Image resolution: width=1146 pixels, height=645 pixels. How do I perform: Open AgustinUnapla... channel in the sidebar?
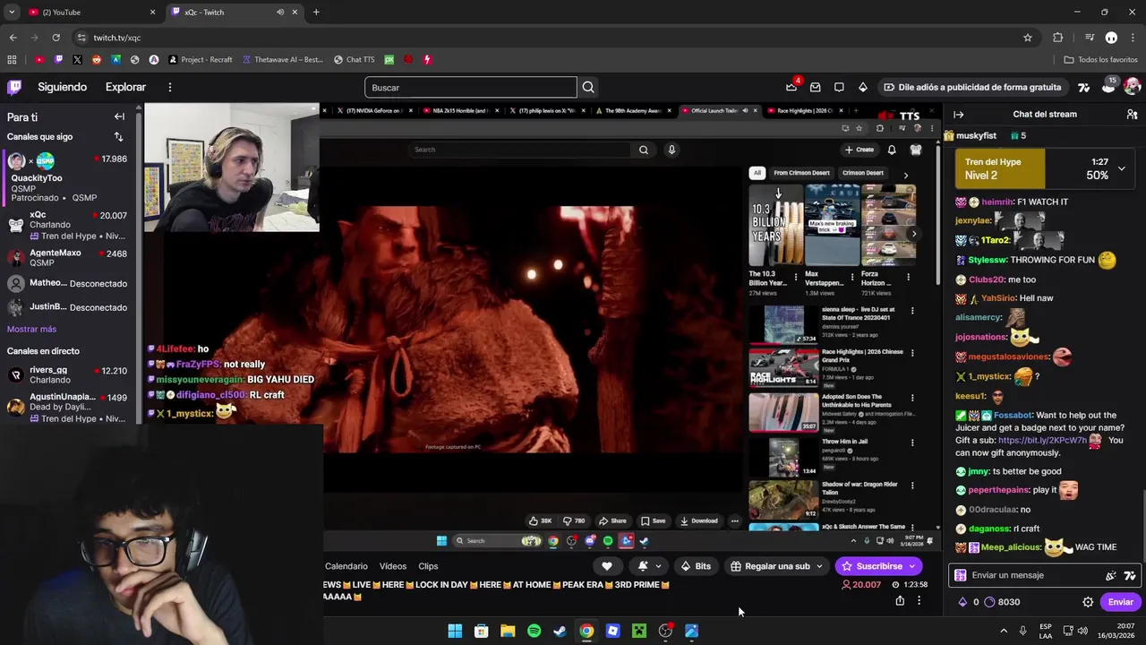(68, 408)
